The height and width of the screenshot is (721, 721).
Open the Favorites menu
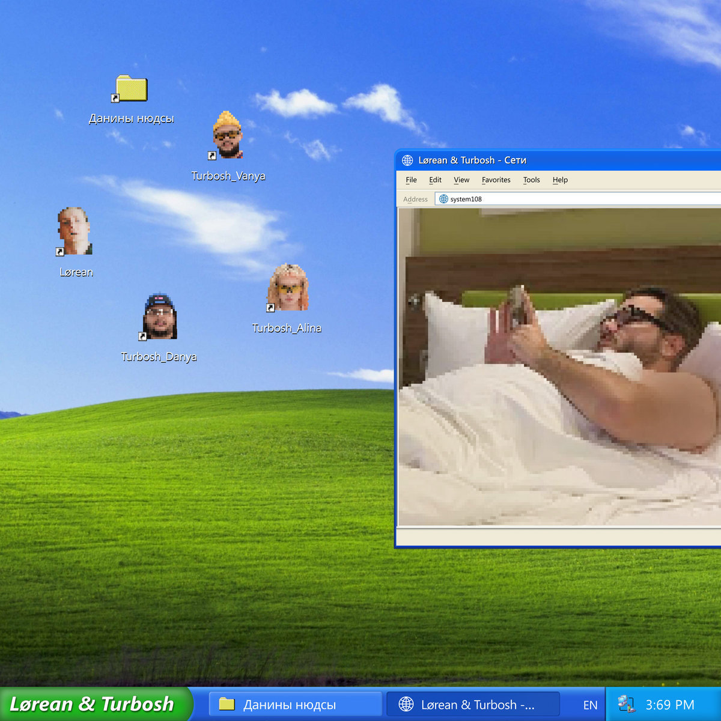coord(496,180)
